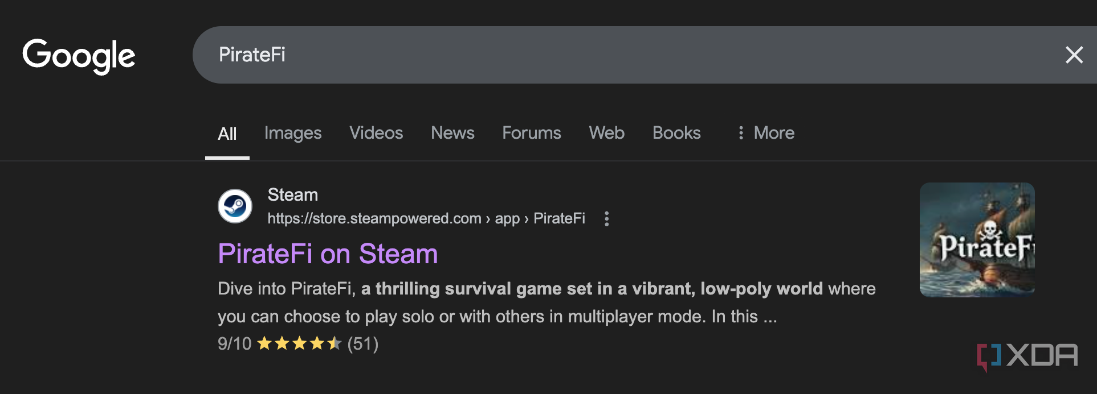
Task: Open the PirateFi on Steam link
Action: (x=327, y=254)
